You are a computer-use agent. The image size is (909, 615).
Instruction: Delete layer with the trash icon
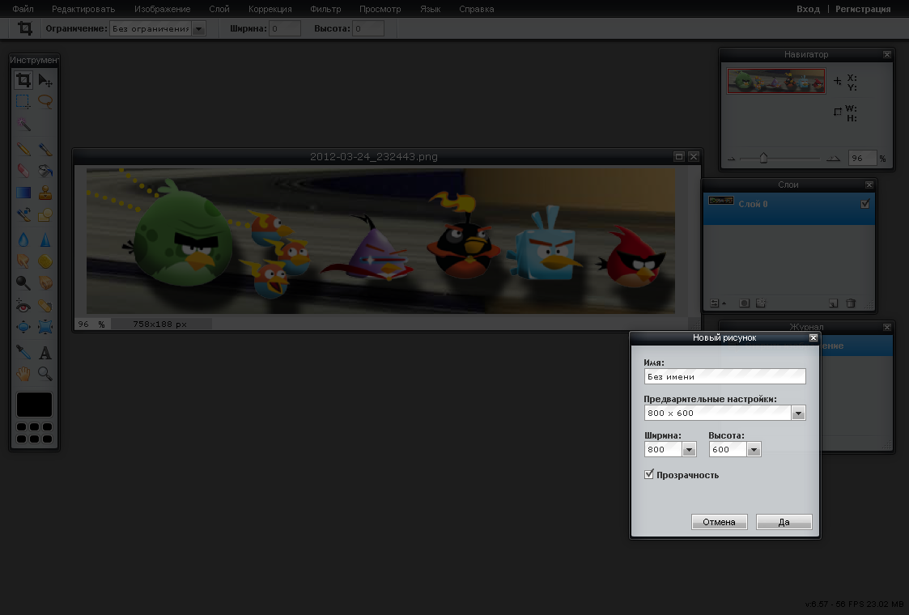pyautogui.click(x=851, y=303)
